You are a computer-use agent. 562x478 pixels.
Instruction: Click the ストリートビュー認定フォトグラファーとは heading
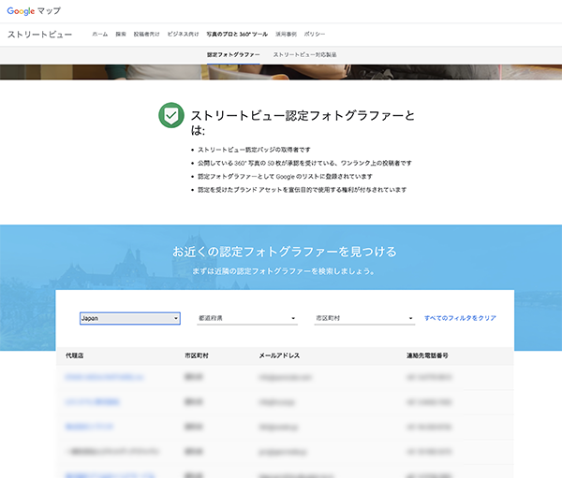click(x=303, y=123)
